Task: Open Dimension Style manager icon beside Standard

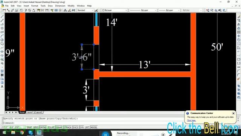Action: 96,10
